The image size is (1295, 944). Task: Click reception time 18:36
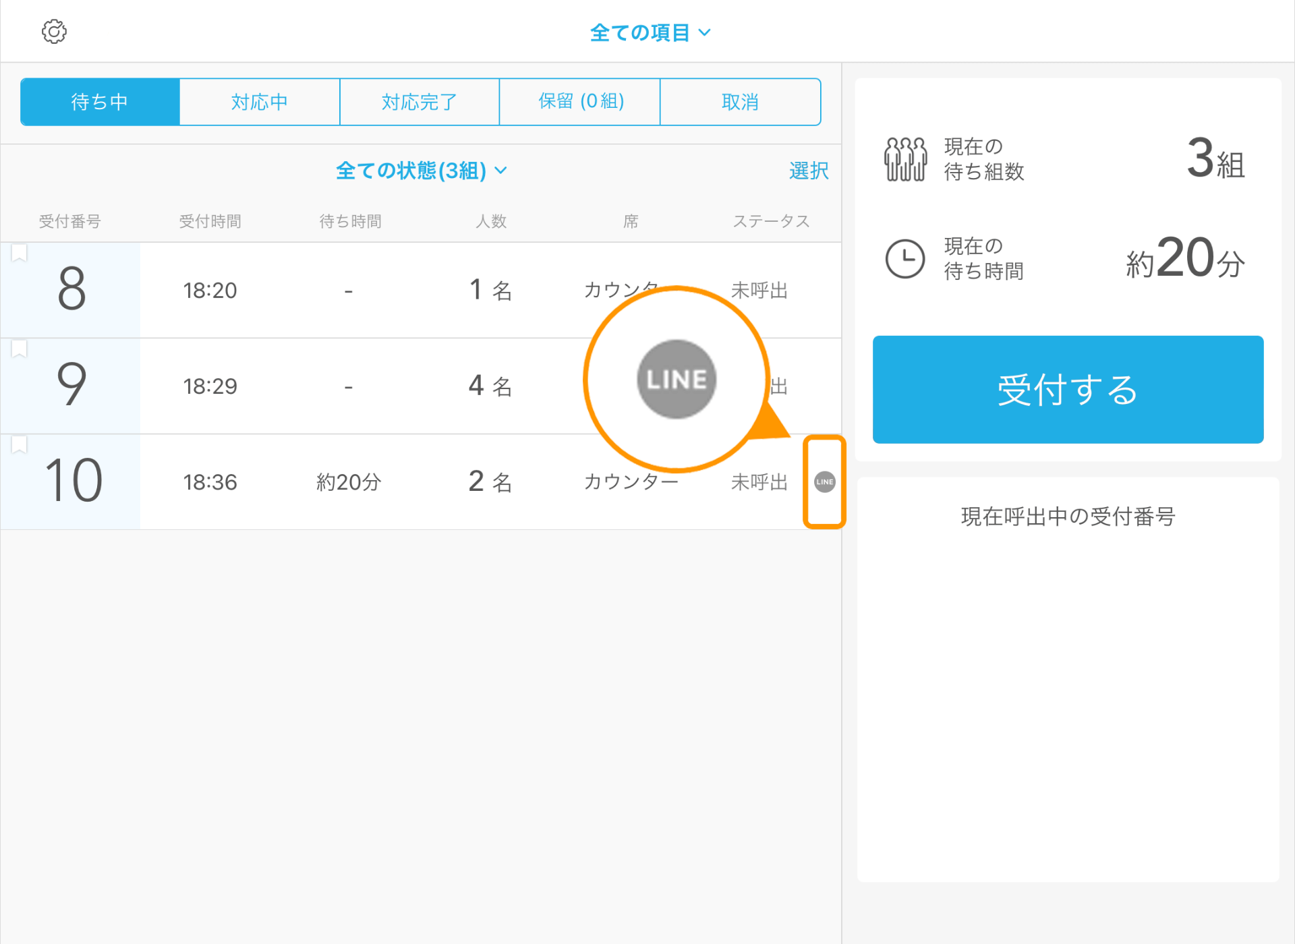tap(210, 482)
